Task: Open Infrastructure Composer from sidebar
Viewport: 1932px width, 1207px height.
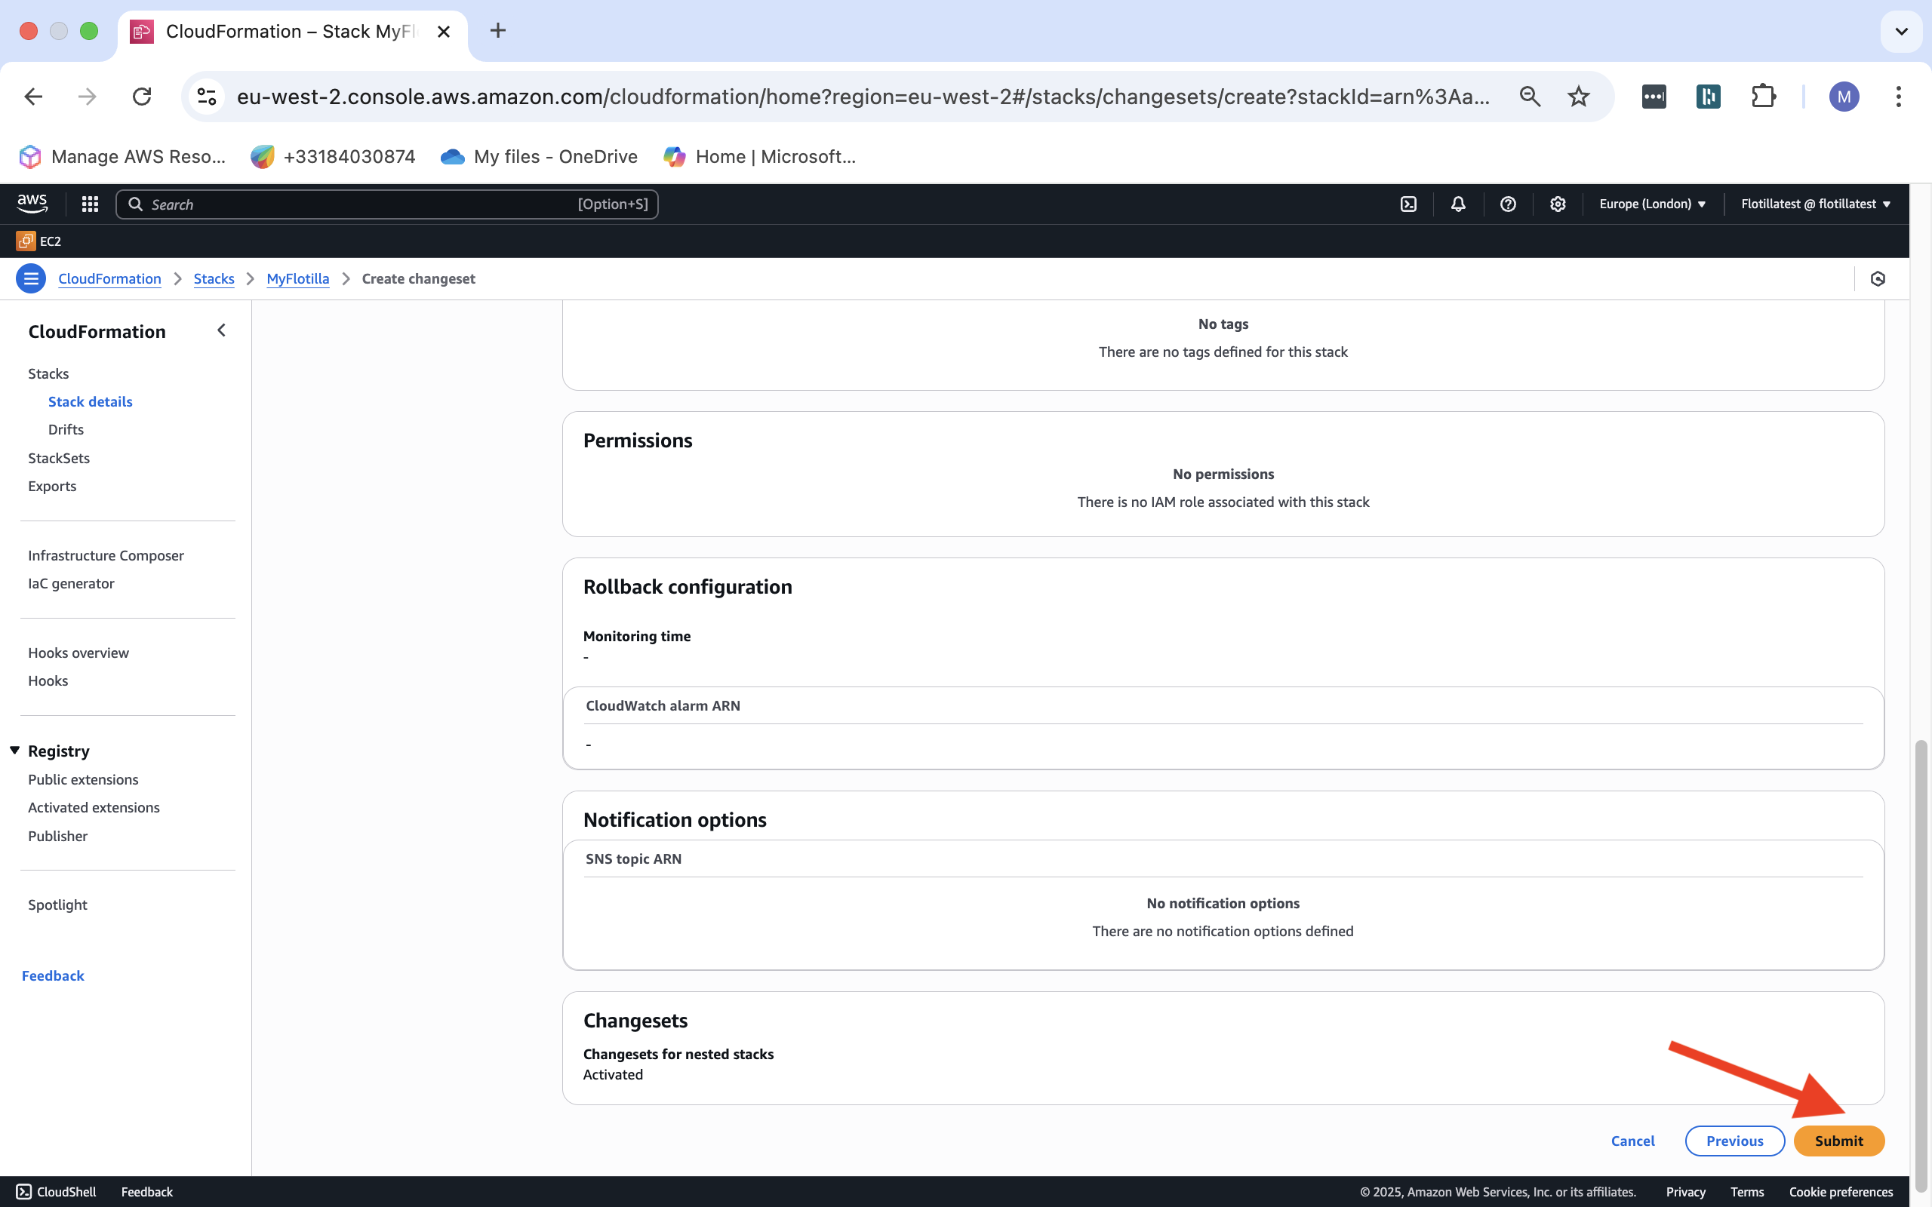Action: pyautogui.click(x=106, y=556)
